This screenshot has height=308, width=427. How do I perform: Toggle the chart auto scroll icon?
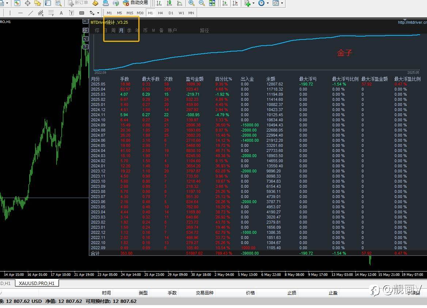(x=225, y=3)
